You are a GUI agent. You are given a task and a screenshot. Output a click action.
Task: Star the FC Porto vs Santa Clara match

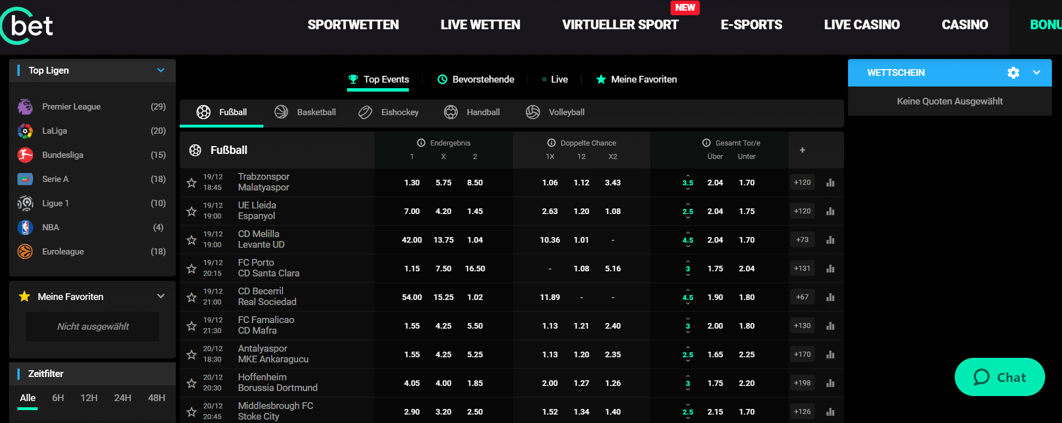[x=192, y=269]
